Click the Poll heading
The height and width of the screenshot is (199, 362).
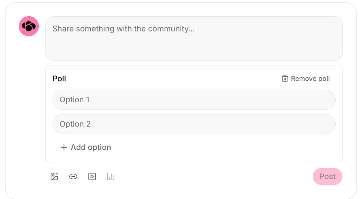(59, 79)
